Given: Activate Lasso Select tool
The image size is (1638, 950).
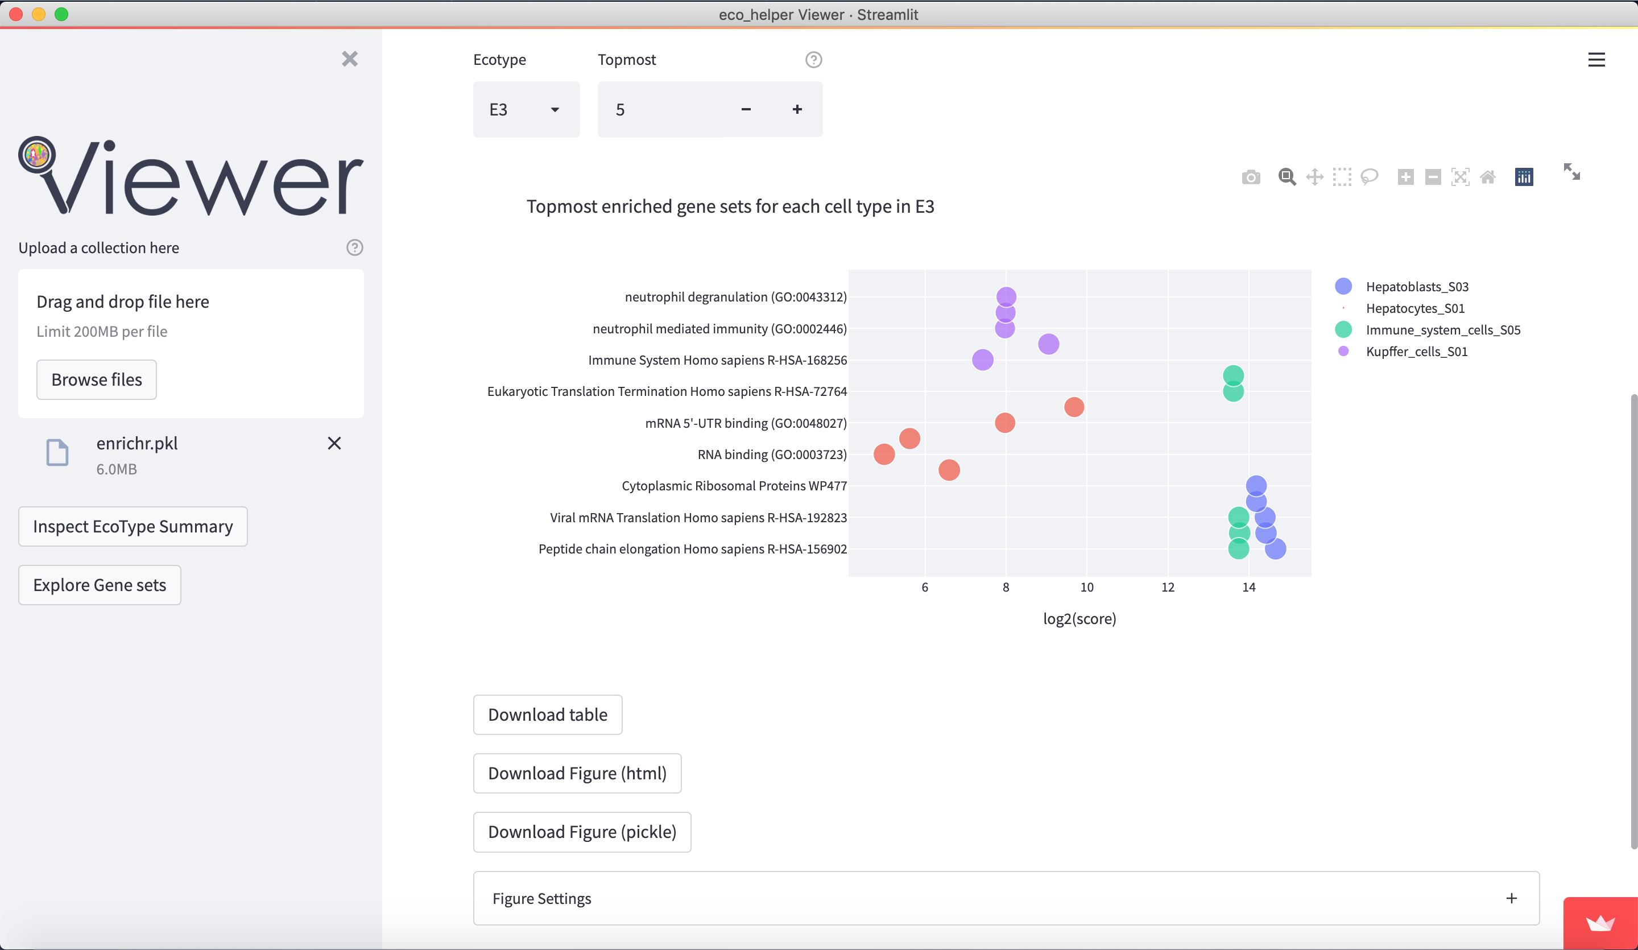Looking at the screenshot, I should (1370, 177).
